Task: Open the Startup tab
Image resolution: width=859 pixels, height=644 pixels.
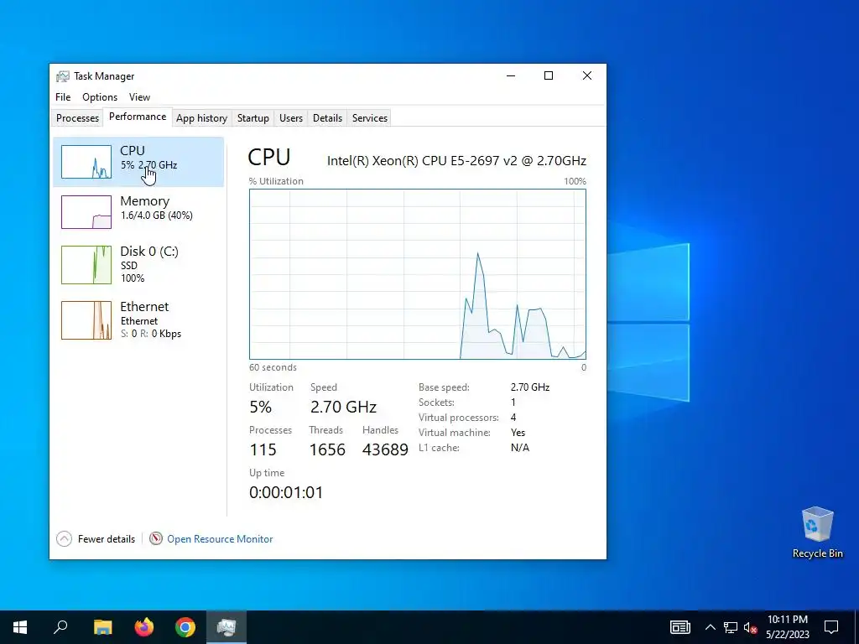Action: click(x=253, y=117)
